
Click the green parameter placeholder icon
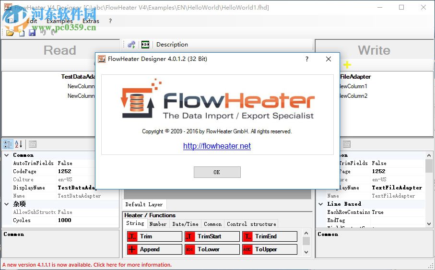click(145, 45)
